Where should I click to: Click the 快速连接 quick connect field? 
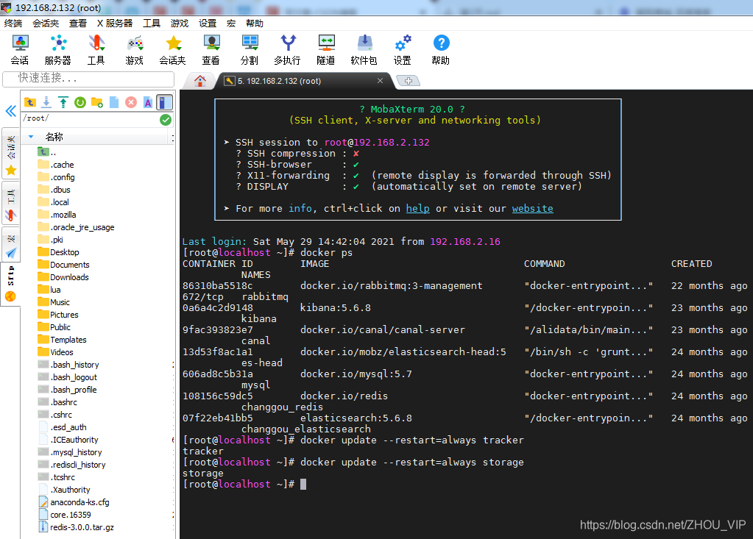click(88, 78)
